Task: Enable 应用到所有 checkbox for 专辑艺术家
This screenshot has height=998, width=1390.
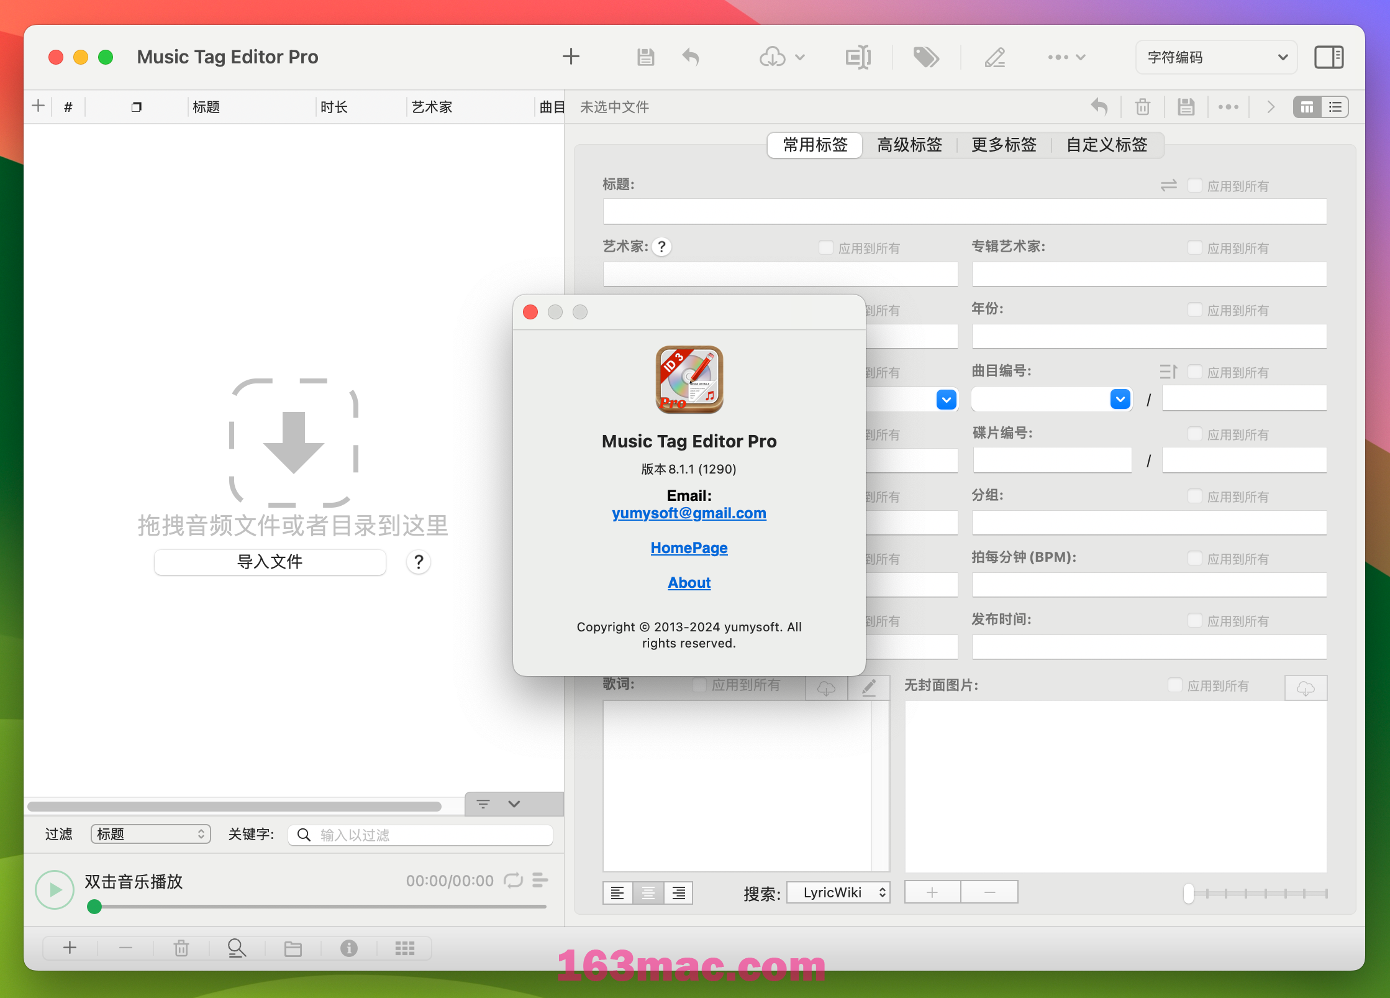Action: tap(1194, 247)
